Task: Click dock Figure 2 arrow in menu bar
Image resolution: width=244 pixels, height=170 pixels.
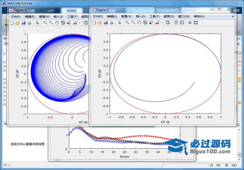Action: pyautogui.click(x=232, y=16)
